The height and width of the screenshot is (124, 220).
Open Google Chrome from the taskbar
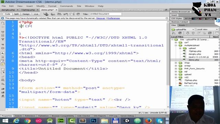[x=27, y=121]
